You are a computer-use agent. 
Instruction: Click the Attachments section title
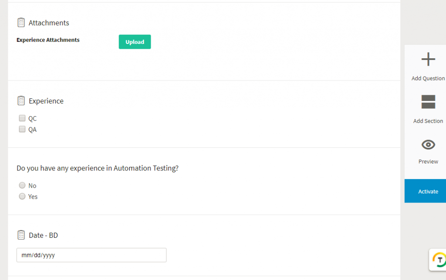click(49, 23)
